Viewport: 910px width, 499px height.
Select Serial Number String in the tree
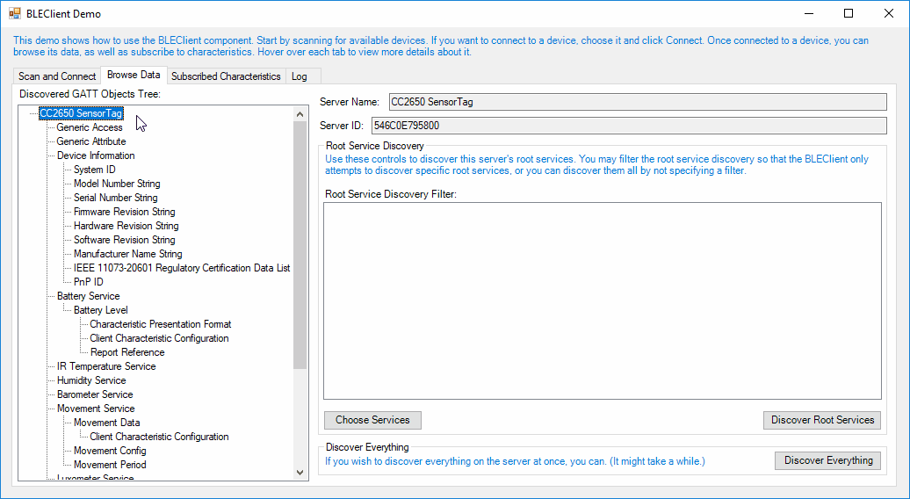(115, 198)
